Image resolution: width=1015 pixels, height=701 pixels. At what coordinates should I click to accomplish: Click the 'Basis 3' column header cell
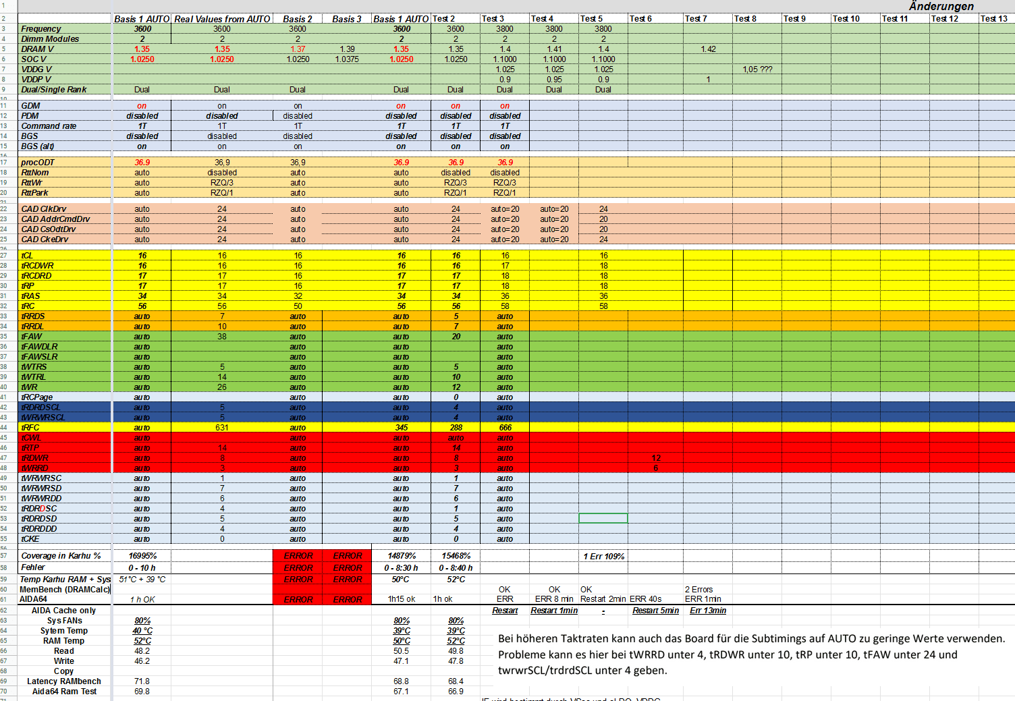click(347, 19)
